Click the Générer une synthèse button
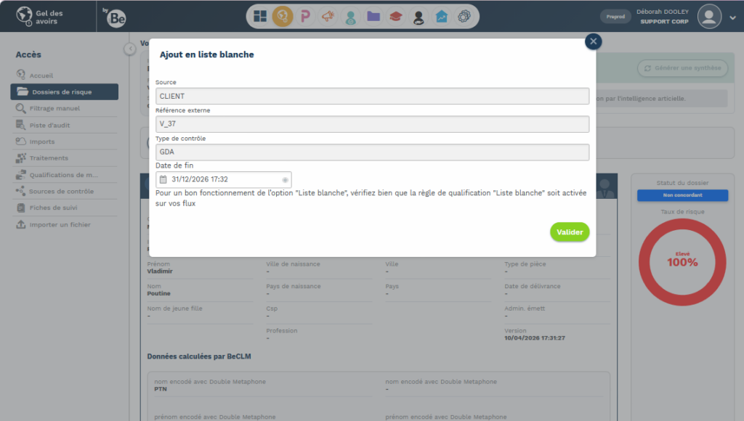This screenshot has width=744, height=421. 682,68
